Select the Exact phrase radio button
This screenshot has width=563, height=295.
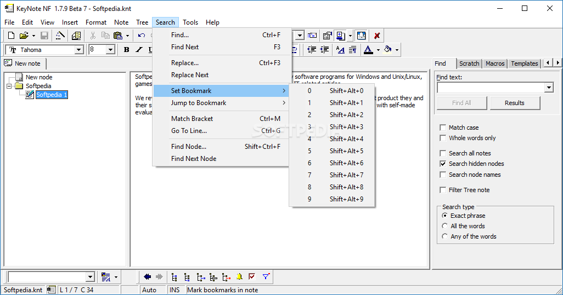(x=444, y=216)
